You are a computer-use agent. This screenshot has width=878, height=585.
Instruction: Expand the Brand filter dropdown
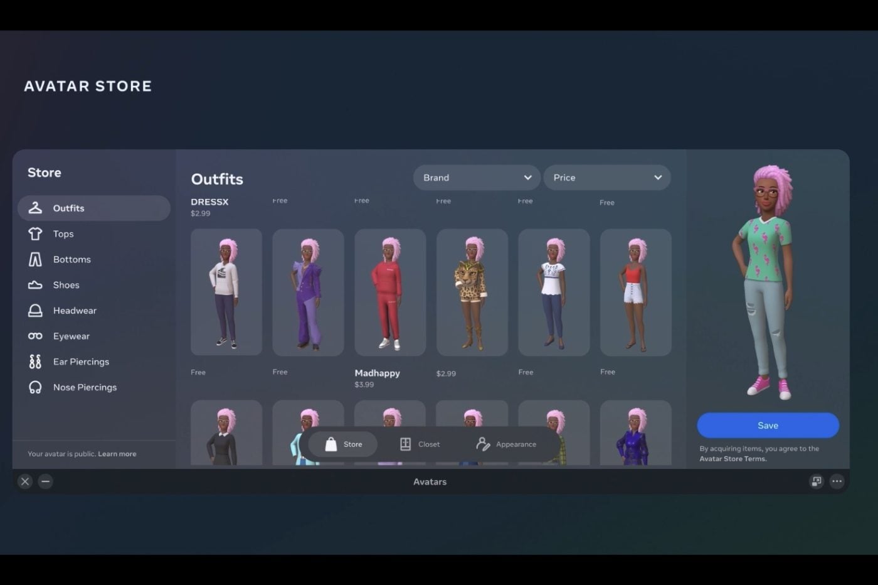point(477,178)
